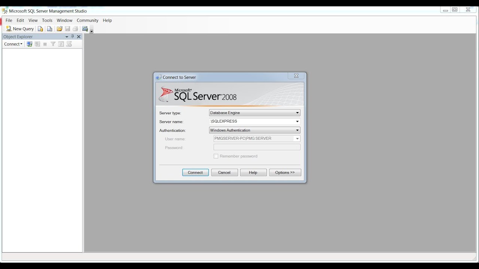Viewport: 479px width, 269px height.
Task: Click the Options >> button
Action: click(x=285, y=173)
